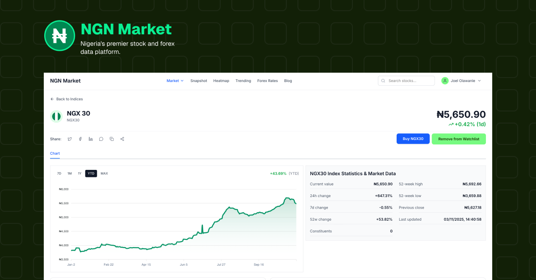Share NGX 30 via LinkedIn icon

click(x=91, y=139)
